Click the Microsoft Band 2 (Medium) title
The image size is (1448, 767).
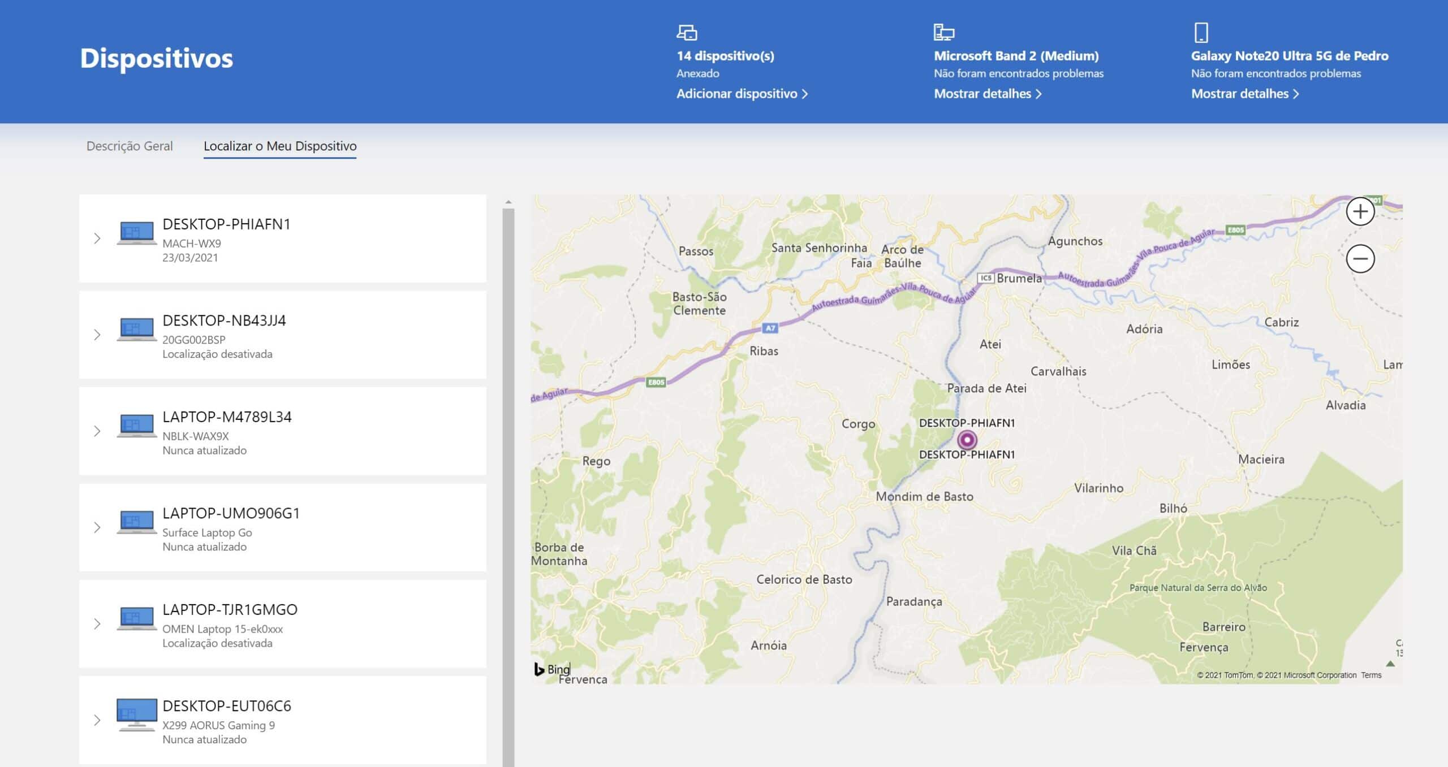[1016, 56]
